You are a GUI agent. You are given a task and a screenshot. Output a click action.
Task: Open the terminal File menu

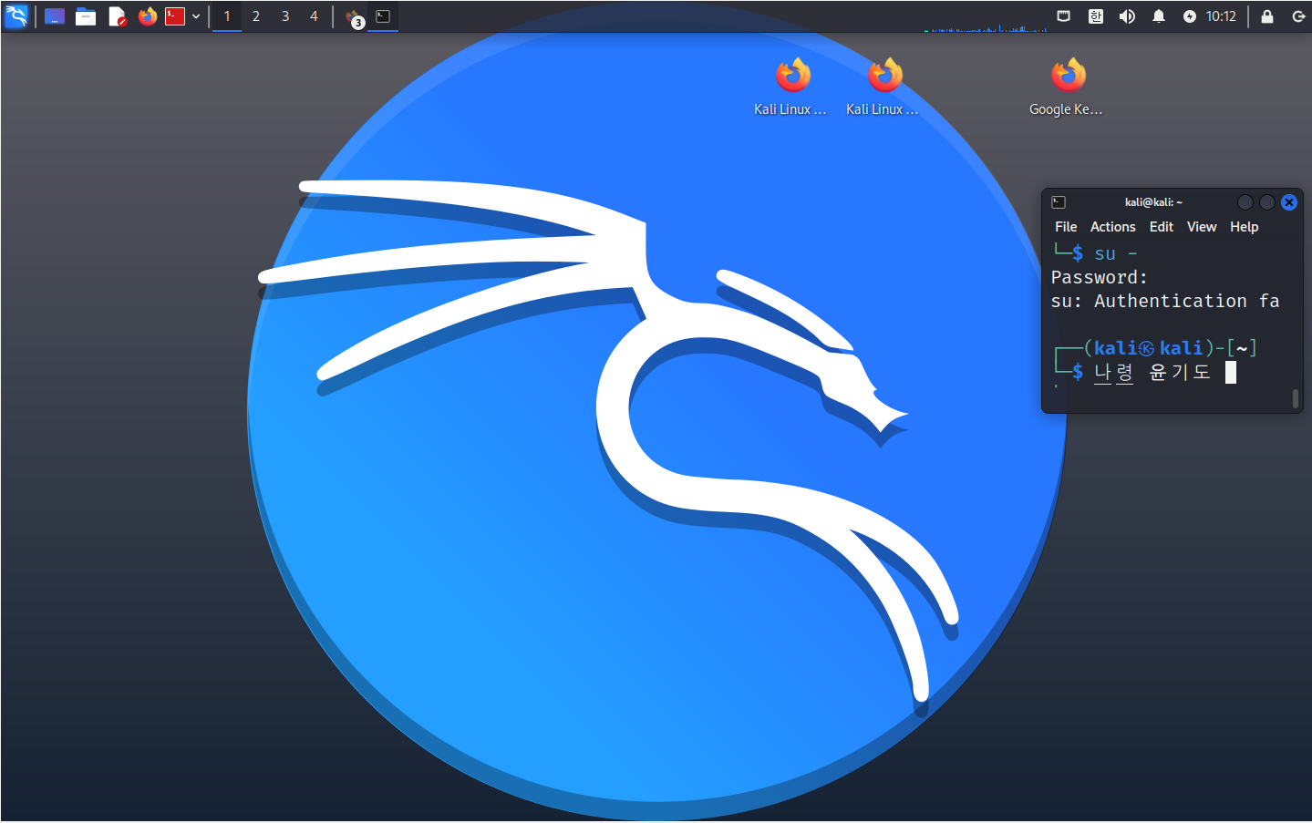(x=1066, y=227)
